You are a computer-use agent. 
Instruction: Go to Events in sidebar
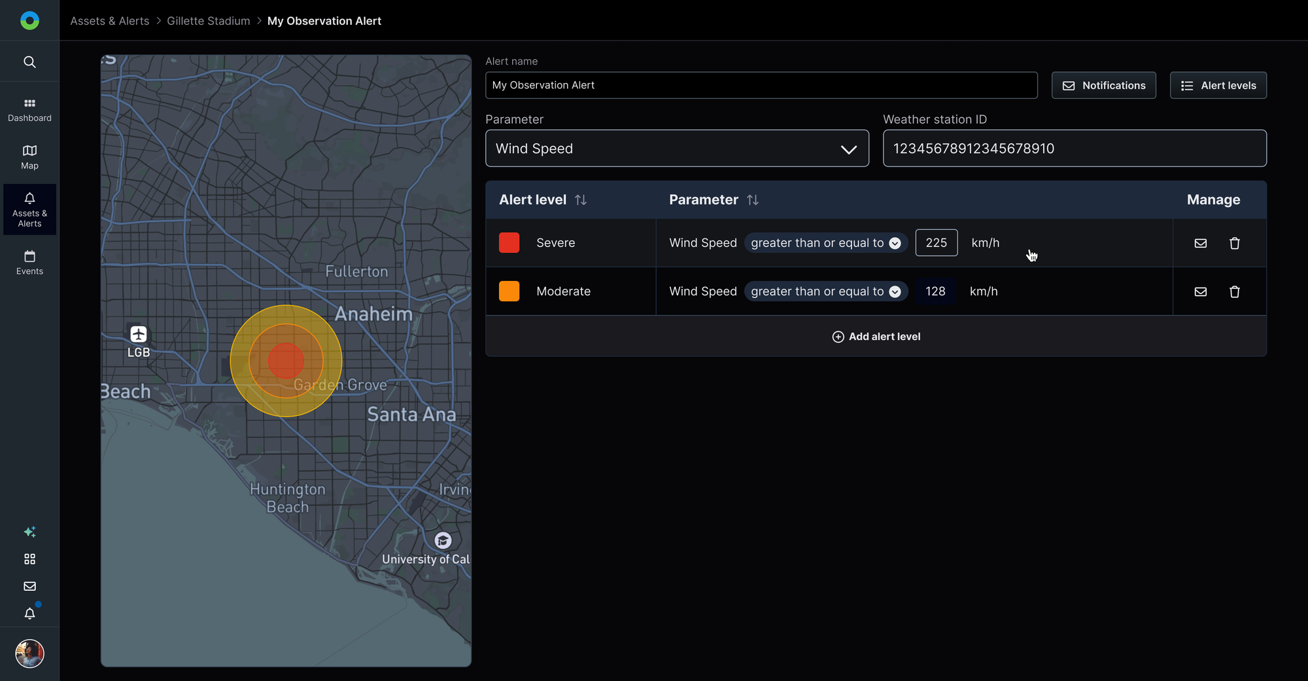click(29, 262)
